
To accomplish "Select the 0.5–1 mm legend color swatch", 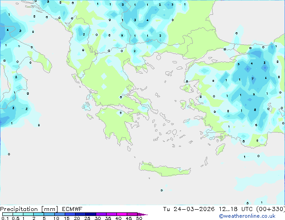I will click(x=18, y=214).
